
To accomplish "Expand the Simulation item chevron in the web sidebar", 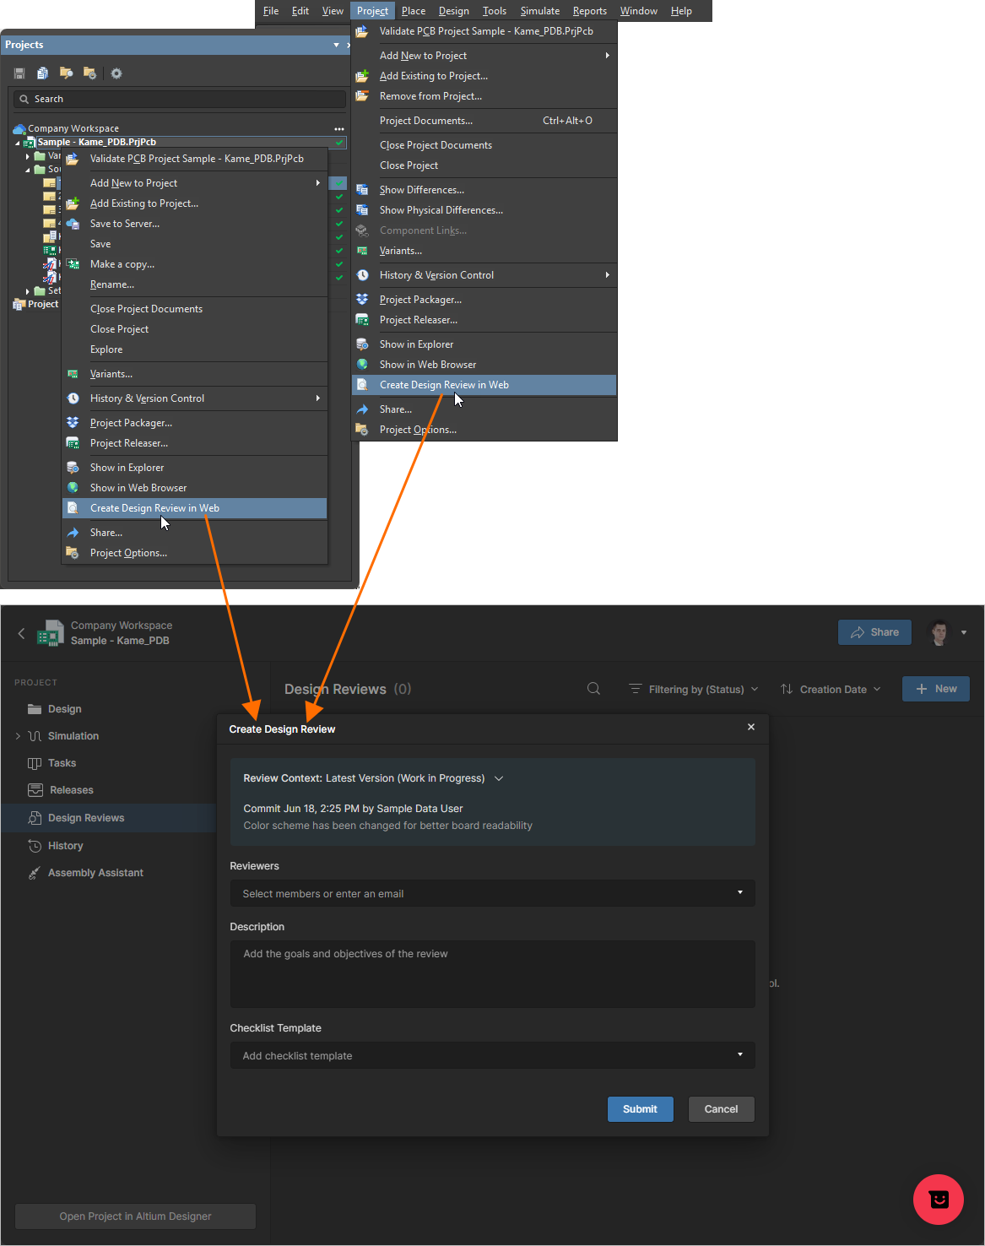I will 18,736.
